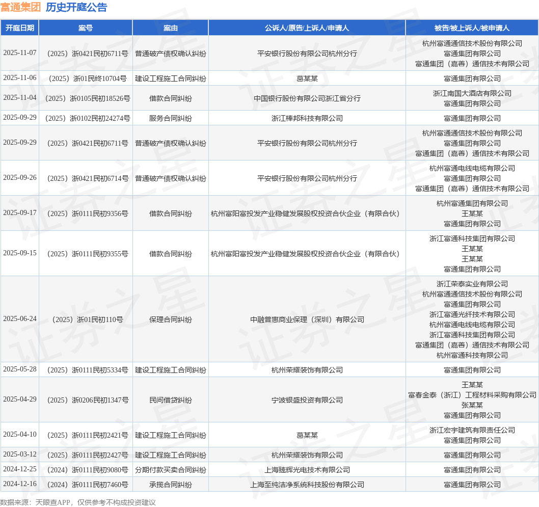This screenshot has height=507, width=539.
Task: Select the 案号 column header
Action: pos(86,28)
